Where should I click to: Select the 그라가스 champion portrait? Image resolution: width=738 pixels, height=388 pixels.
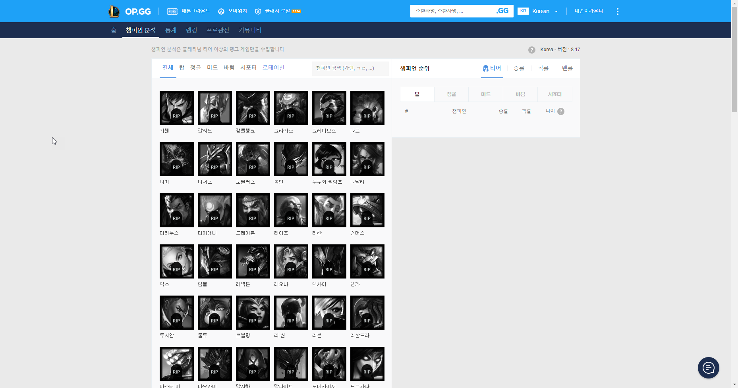tap(291, 108)
